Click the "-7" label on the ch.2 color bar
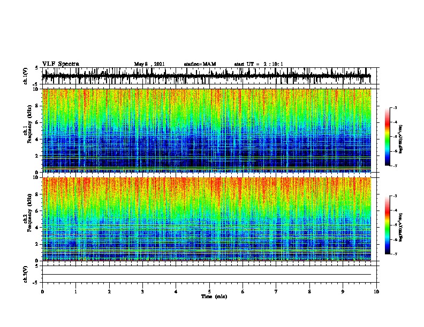Viewport: 424px width, 327px height. 395,254
